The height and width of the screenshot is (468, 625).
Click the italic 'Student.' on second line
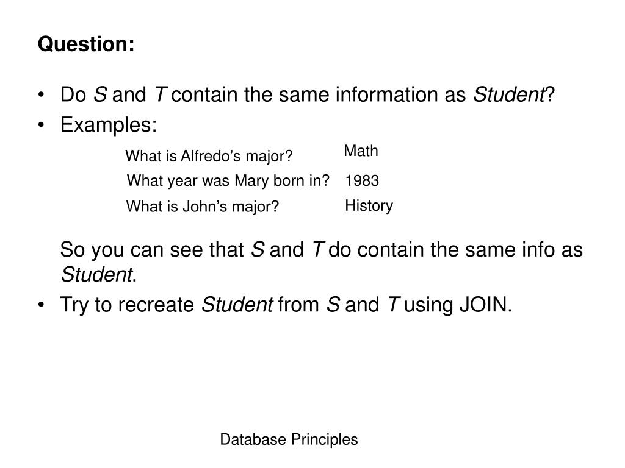pyautogui.click(x=98, y=275)
